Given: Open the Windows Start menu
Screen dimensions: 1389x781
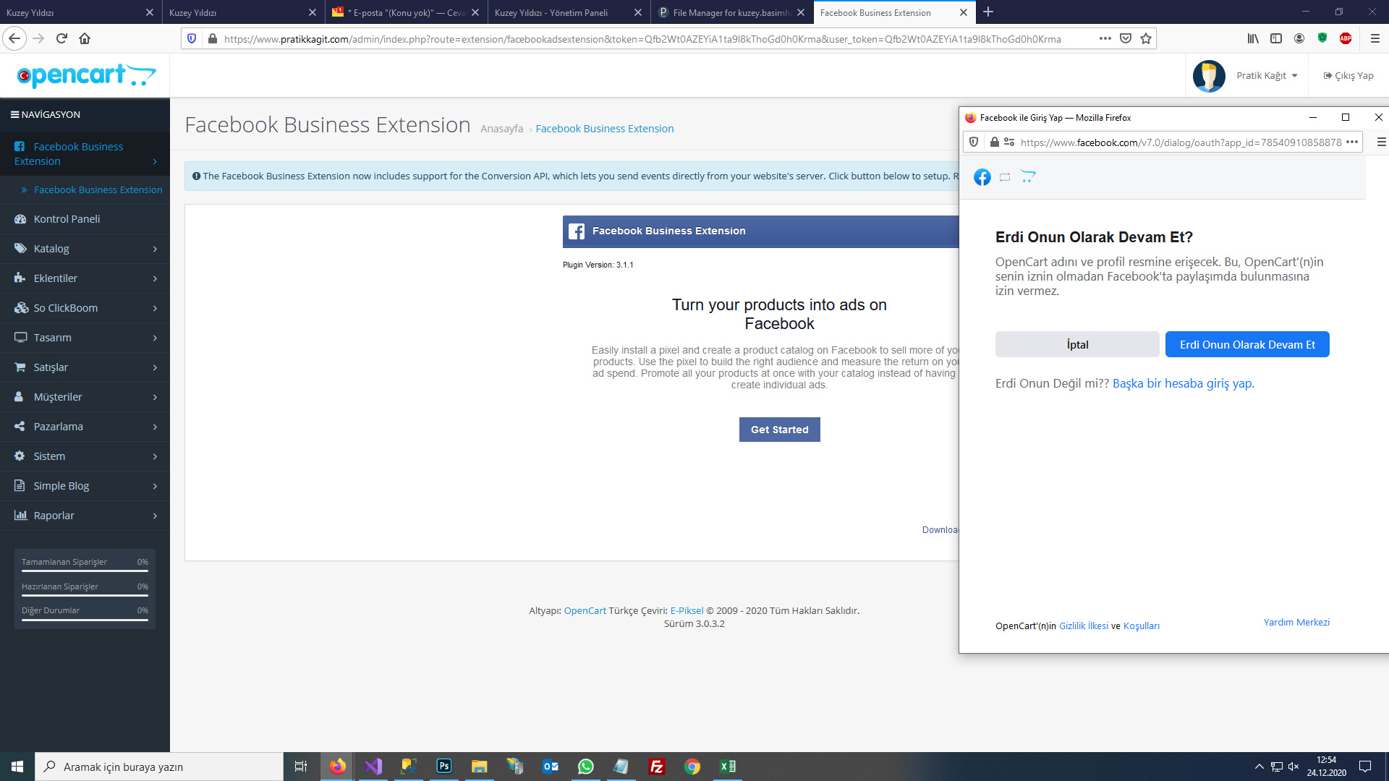Looking at the screenshot, I should coord(17,767).
